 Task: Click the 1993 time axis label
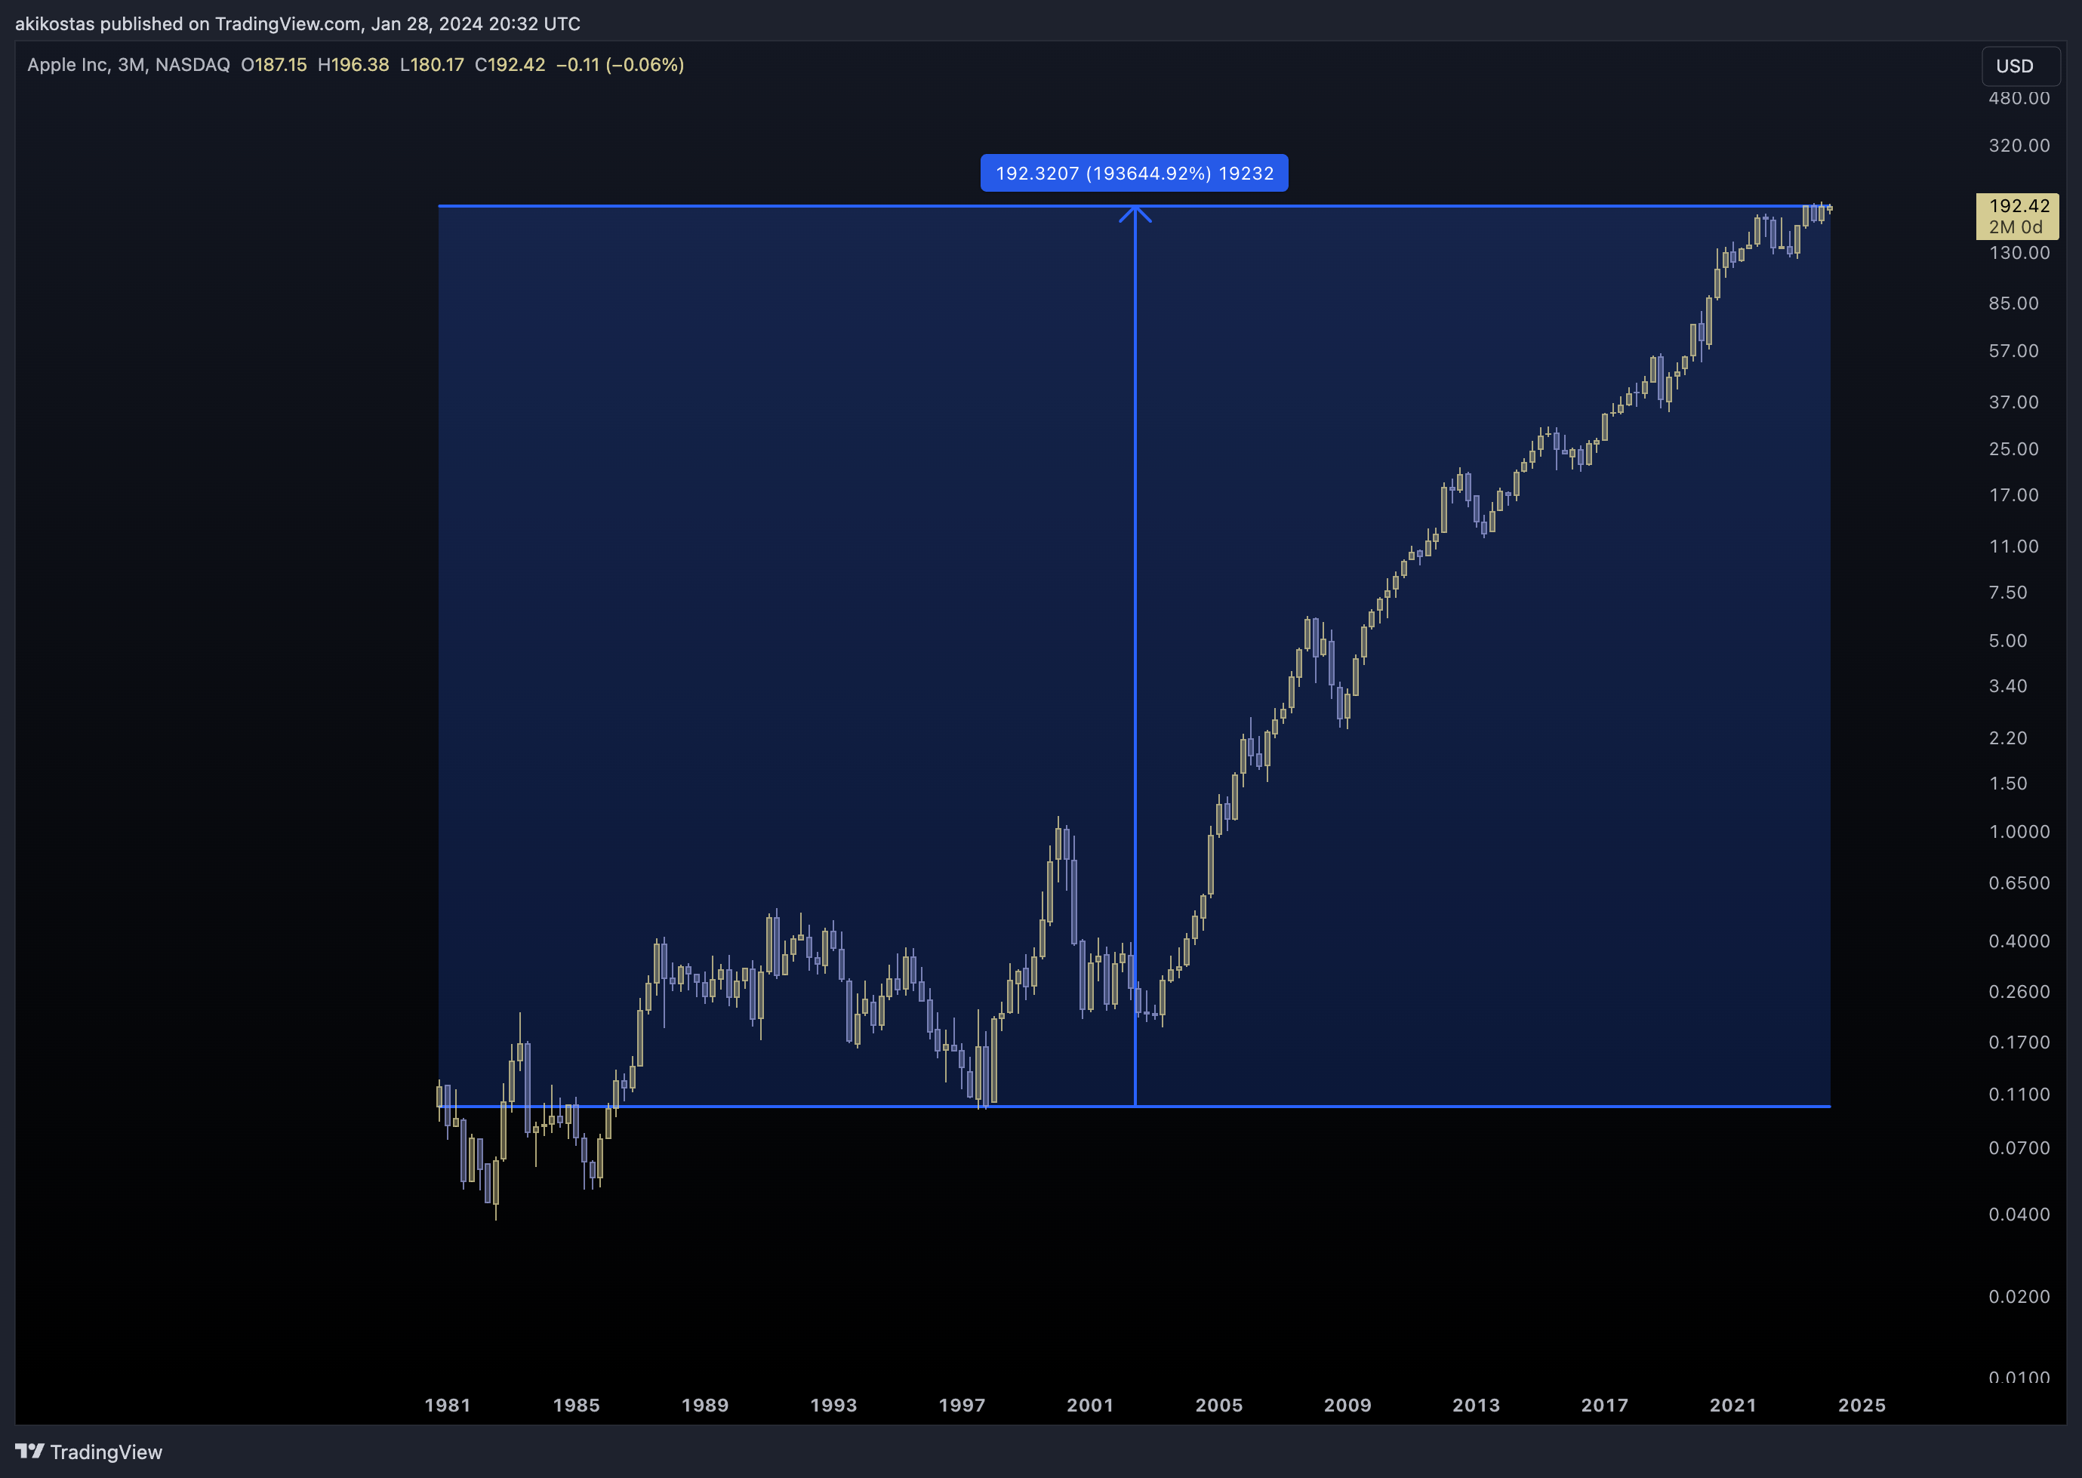point(833,1406)
